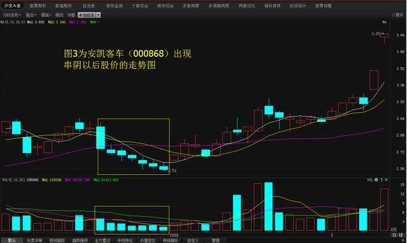Switch to the 默认 bottom indicator tab
This screenshot has width=407, height=243.
[11, 240]
